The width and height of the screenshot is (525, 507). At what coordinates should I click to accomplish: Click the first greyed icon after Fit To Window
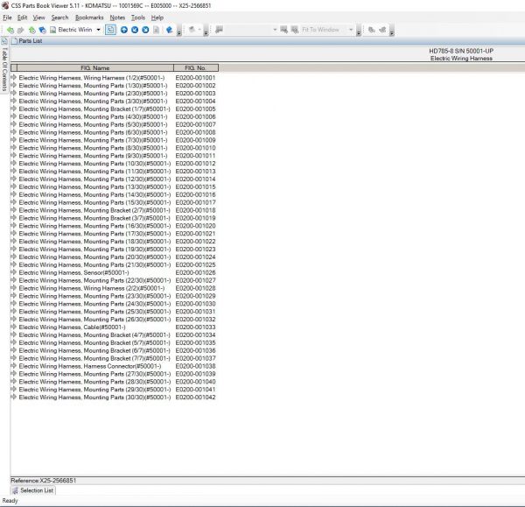coord(372,30)
